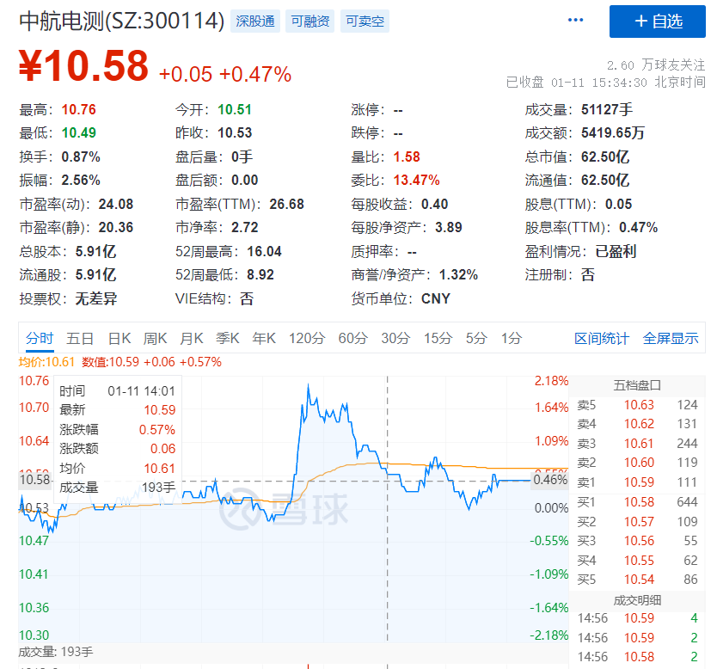This screenshot has height=669, width=717.
Task: Click the 买3 row price 10.56
Action: [639, 541]
